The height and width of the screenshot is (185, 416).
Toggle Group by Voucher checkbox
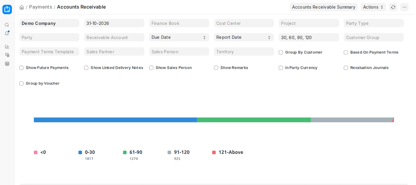point(22,83)
